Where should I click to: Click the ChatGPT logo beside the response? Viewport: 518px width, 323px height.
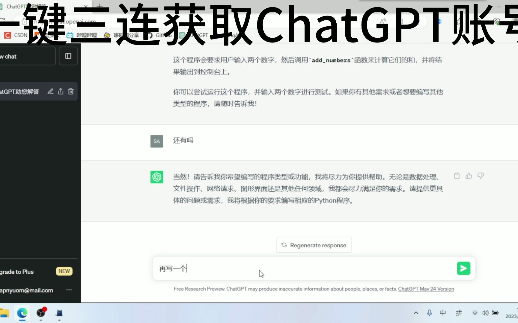click(x=156, y=177)
